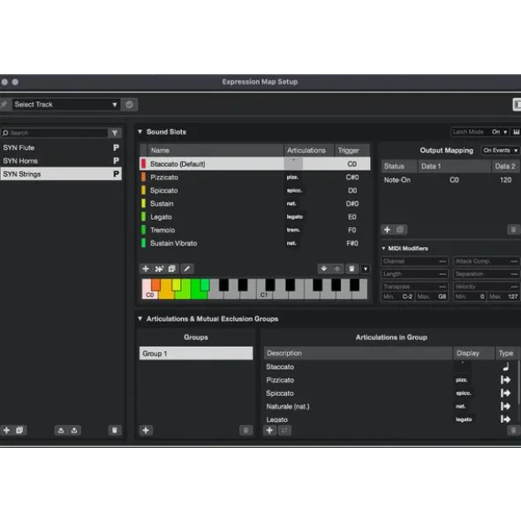Add an output mapping event
The width and height of the screenshot is (521, 522).
tap(387, 230)
